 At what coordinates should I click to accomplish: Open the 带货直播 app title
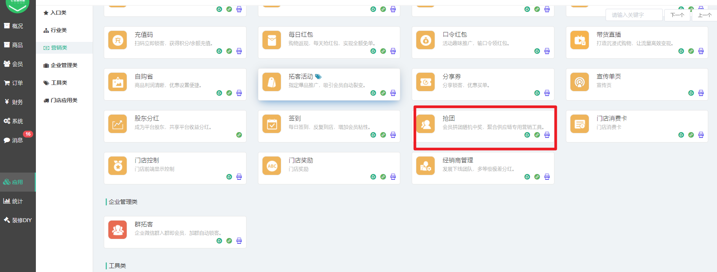tap(609, 35)
